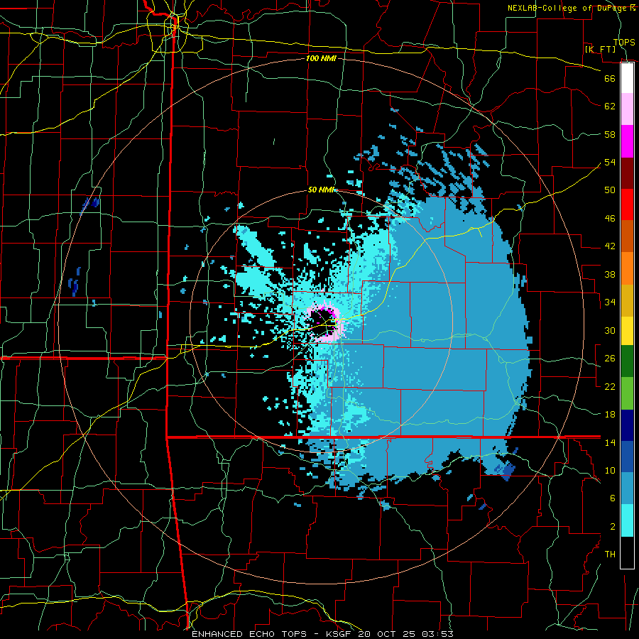639x639 pixels.
Task: Click the yellow legend color band
Action: (x=627, y=330)
